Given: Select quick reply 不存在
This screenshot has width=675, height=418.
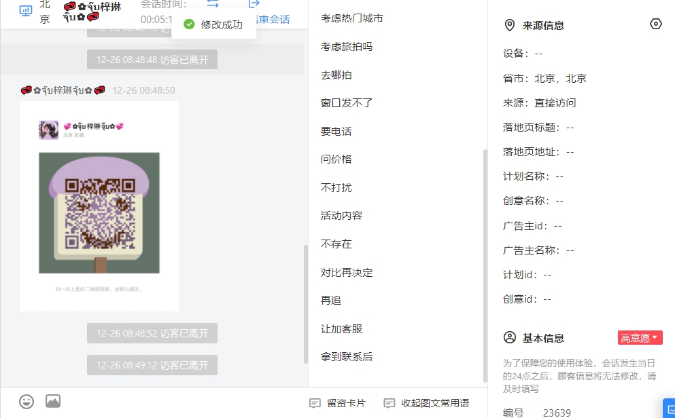Looking at the screenshot, I should click(336, 244).
